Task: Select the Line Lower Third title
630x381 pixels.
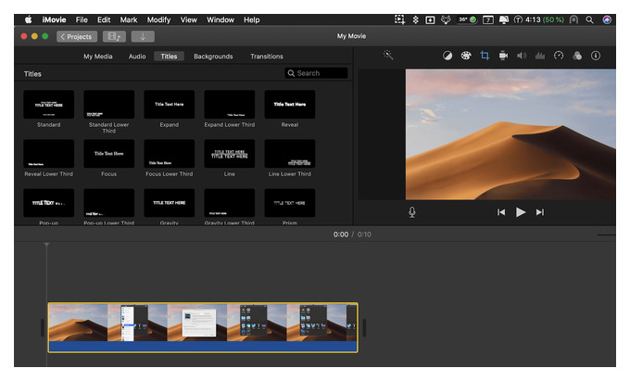Action: click(290, 154)
